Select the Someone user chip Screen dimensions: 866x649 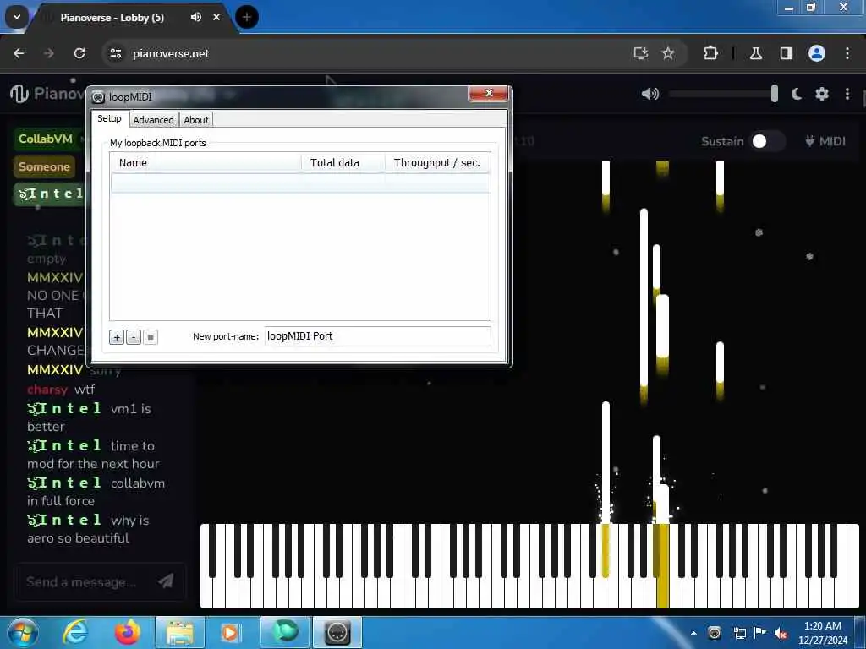click(x=44, y=166)
